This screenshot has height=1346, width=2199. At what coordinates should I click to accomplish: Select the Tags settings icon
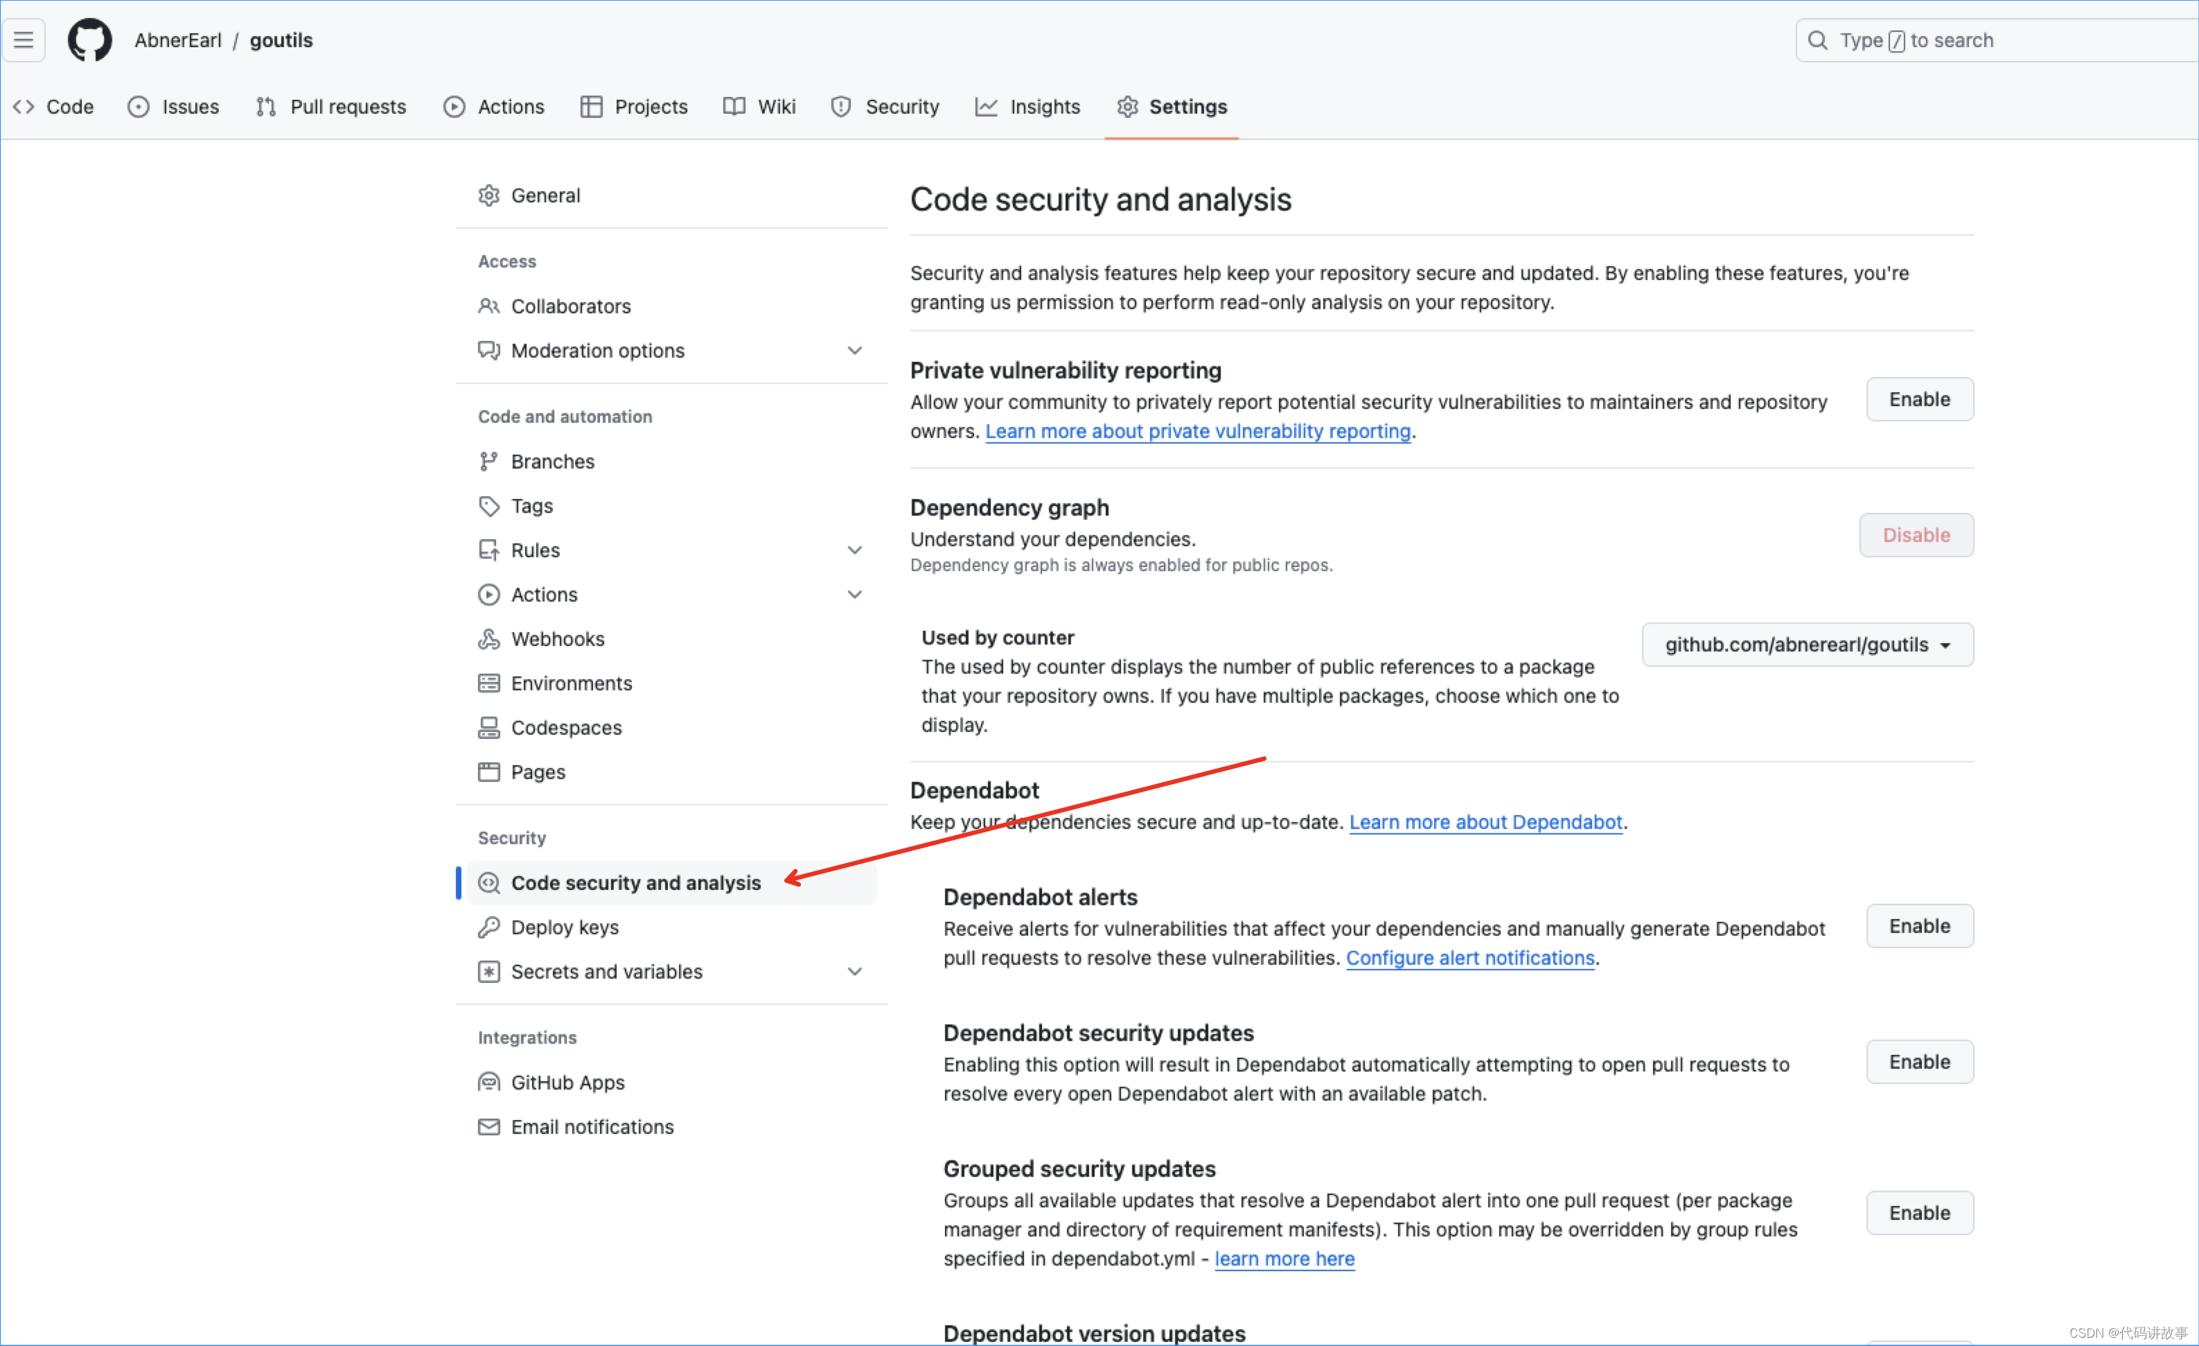point(490,505)
